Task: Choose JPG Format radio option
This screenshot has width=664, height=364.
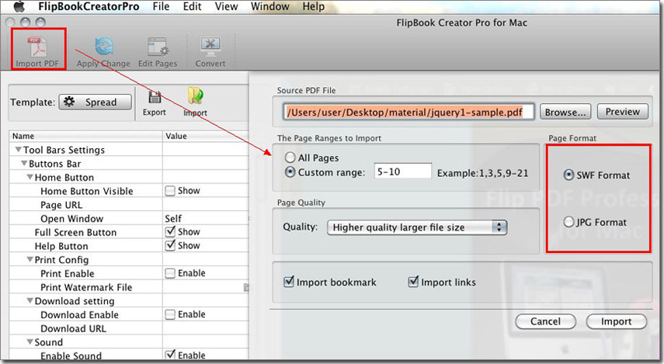Action: point(568,222)
